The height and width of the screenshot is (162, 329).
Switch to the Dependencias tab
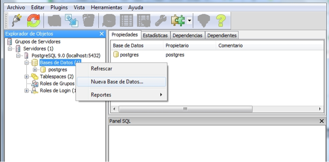click(187, 36)
